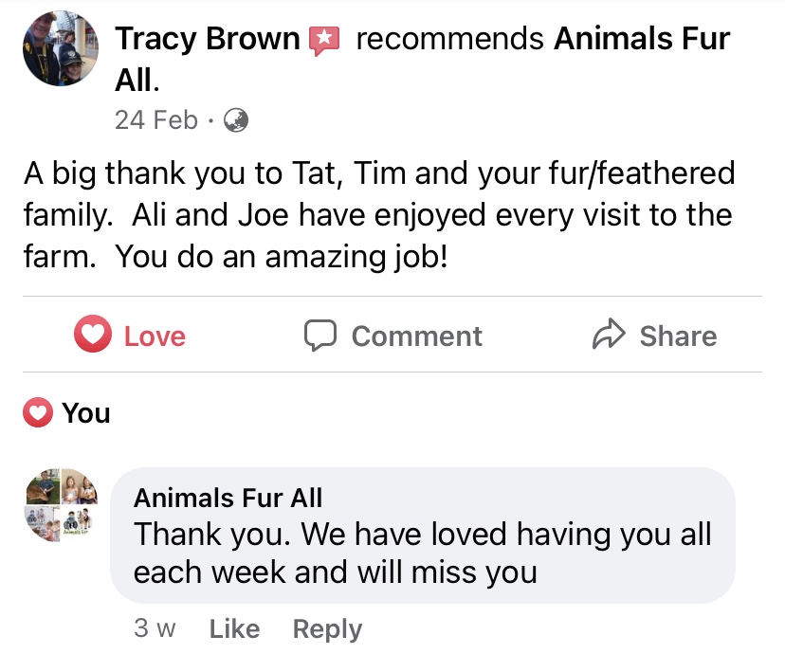Like the Animals Fur All comment
This screenshot has width=785, height=654.
[234, 628]
